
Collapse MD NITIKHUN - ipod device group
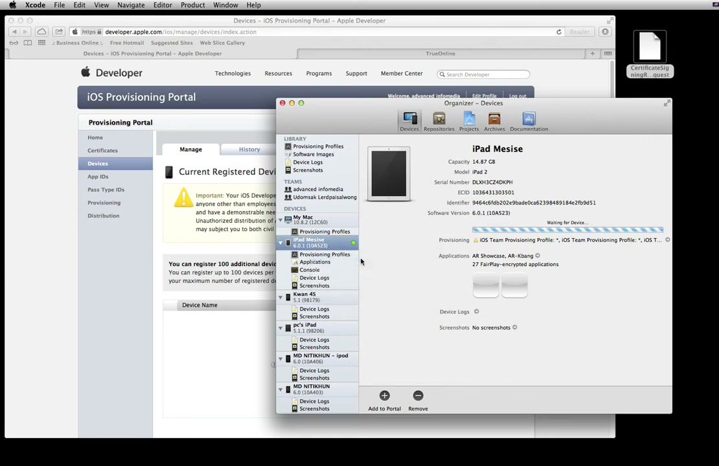(x=280, y=359)
